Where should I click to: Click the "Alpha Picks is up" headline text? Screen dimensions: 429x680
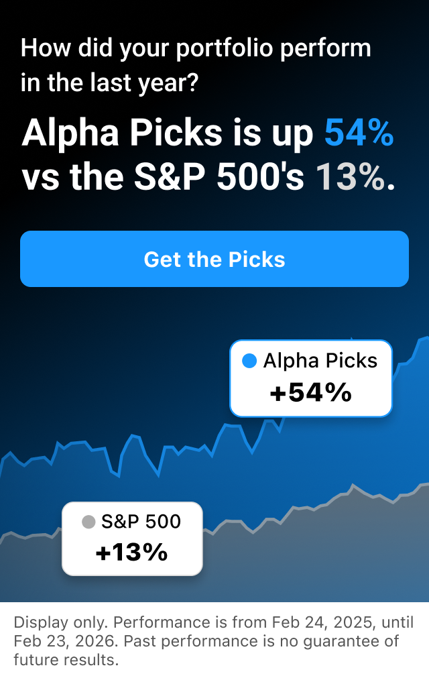168,133
